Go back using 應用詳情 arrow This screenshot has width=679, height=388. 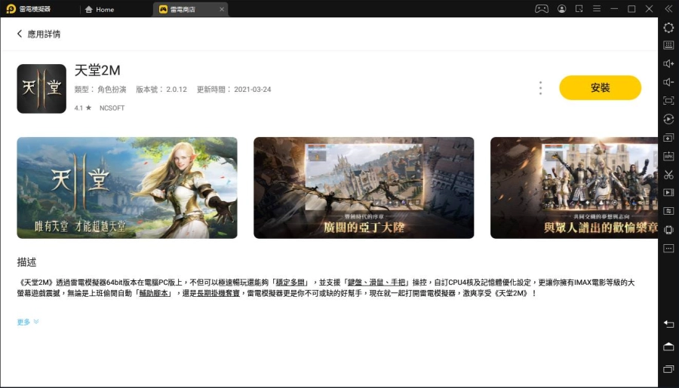click(x=38, y=34)
